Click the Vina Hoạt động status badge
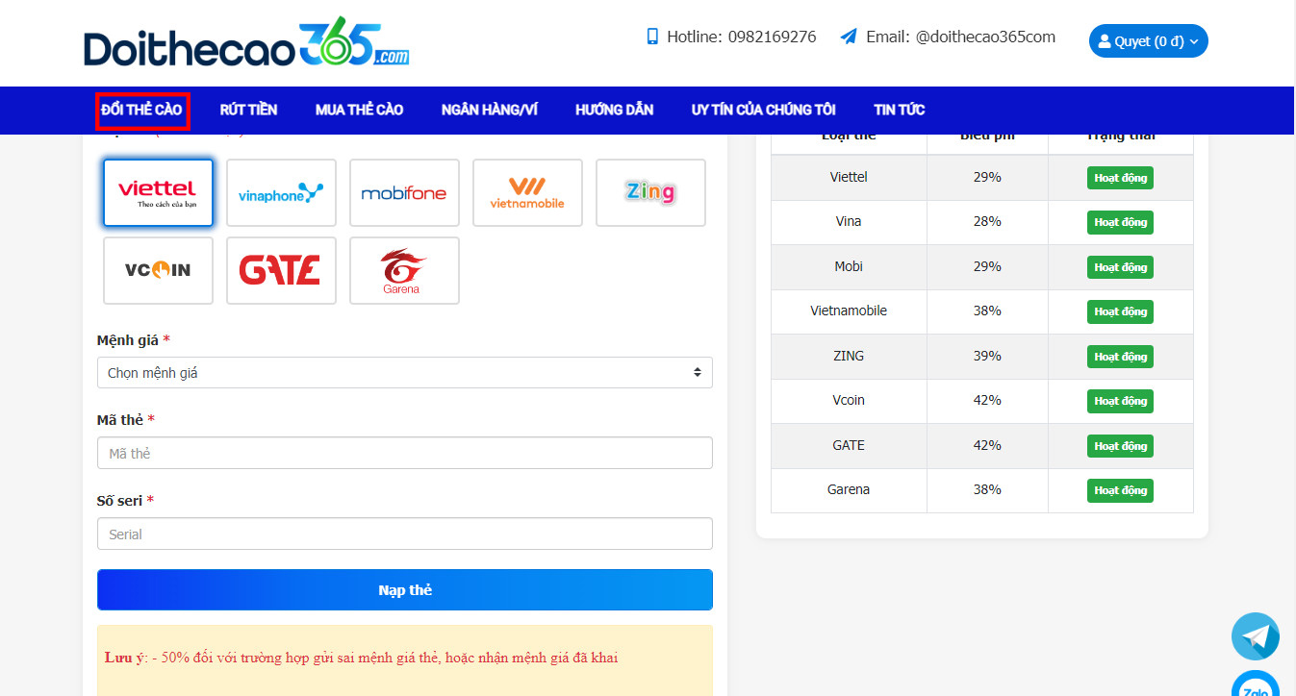 1120,222
